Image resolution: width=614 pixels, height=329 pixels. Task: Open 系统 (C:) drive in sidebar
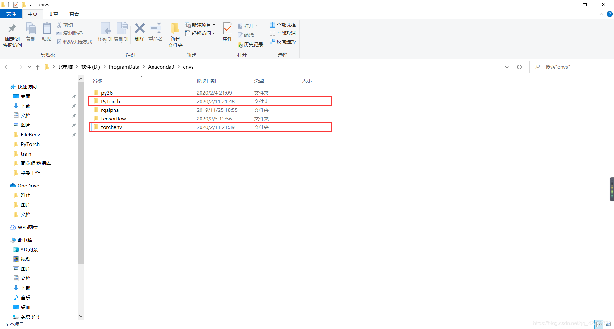(26, 317)
